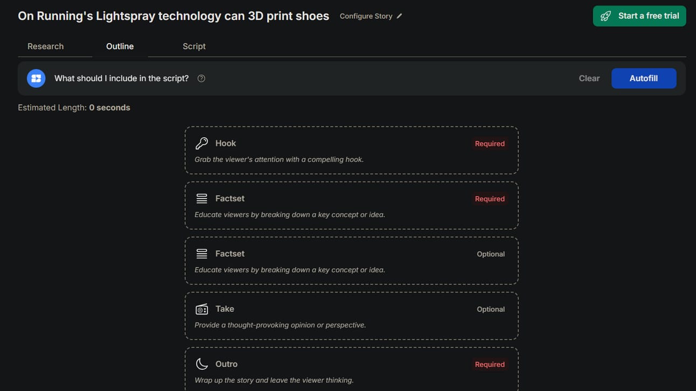Click the Clear button
696x391 pixels.
tap(589, 78)
